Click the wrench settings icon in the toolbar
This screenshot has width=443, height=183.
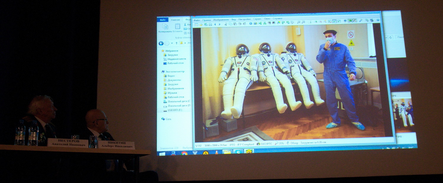click(x=361, y=21)
